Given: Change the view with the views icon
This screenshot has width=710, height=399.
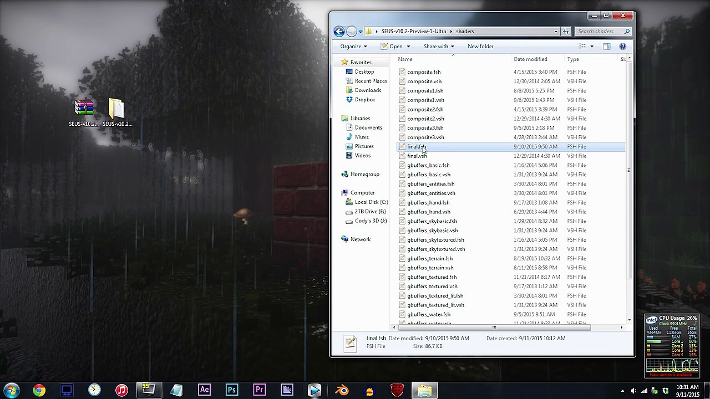Looking at the screenshot, I should (x=582, y=47).
